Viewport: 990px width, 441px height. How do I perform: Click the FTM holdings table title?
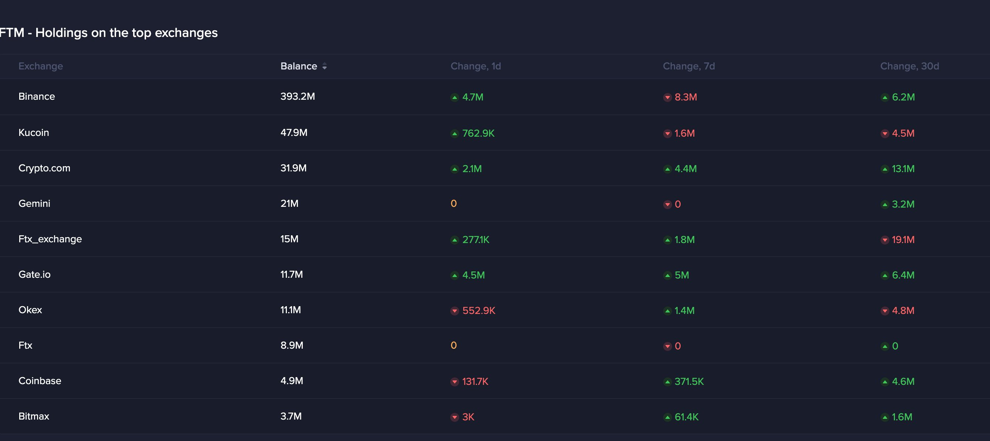109,33
